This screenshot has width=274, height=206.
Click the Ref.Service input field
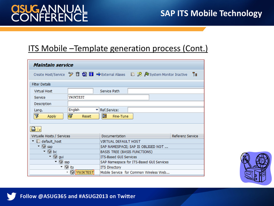tap(166, 110)
